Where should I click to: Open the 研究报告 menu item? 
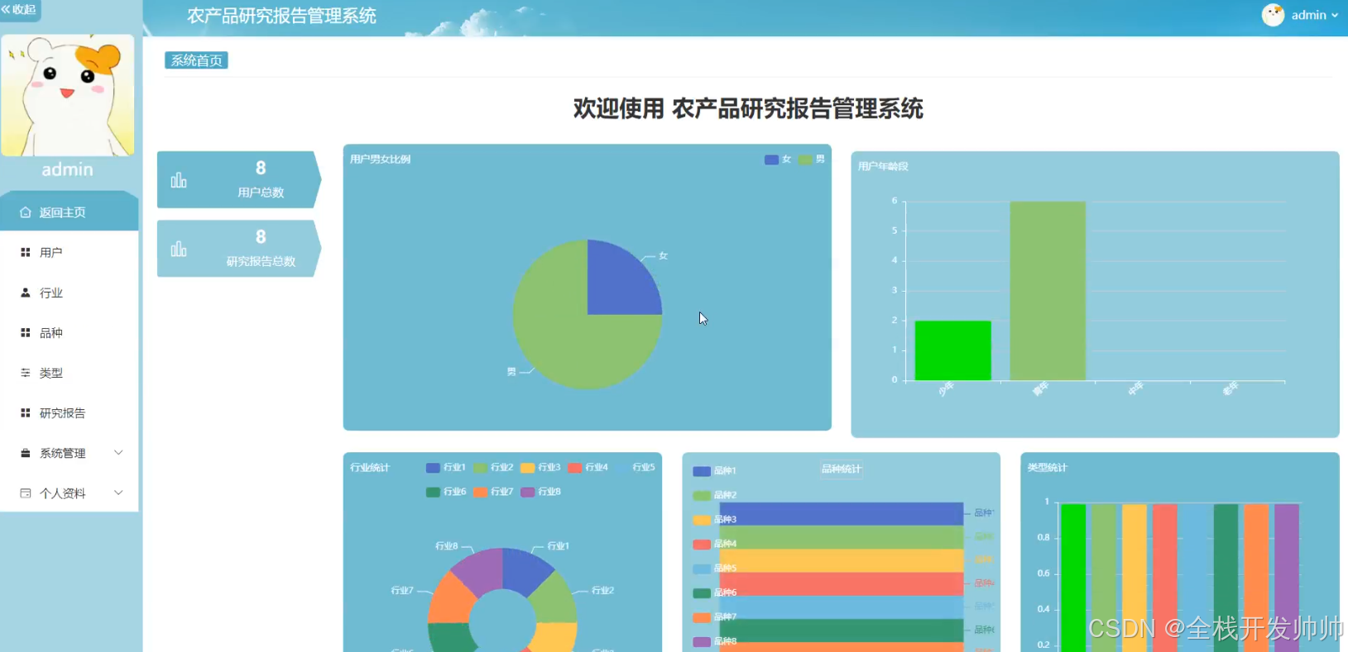click(x=70, y=412)
